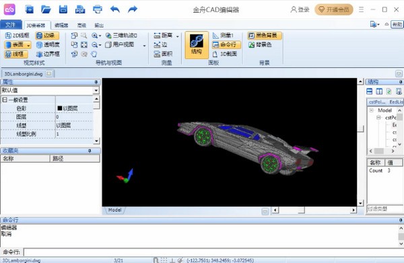Measure 面积 area
Image resolution: width=404 pixels, height=263 pixels.
(x=163, y=54)
